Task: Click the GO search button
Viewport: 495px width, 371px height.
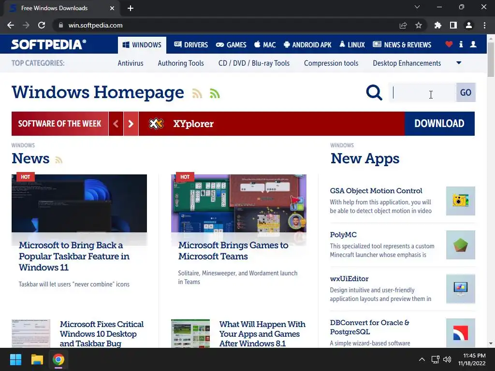Action: point(466,92)
